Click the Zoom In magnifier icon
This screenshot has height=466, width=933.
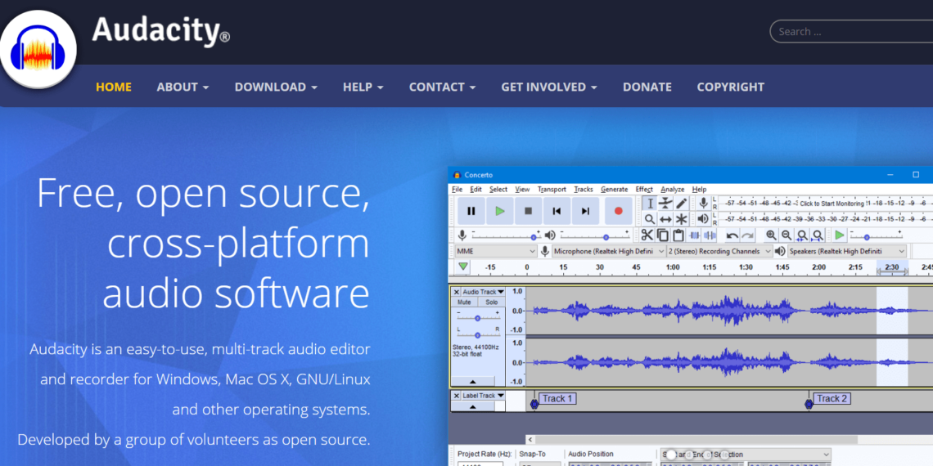pyautogui.click(x=771, y=235)
